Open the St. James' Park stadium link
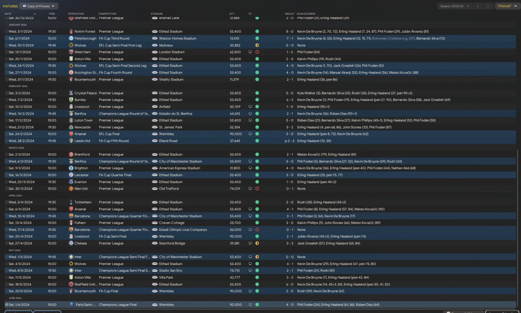 [170, 127]
